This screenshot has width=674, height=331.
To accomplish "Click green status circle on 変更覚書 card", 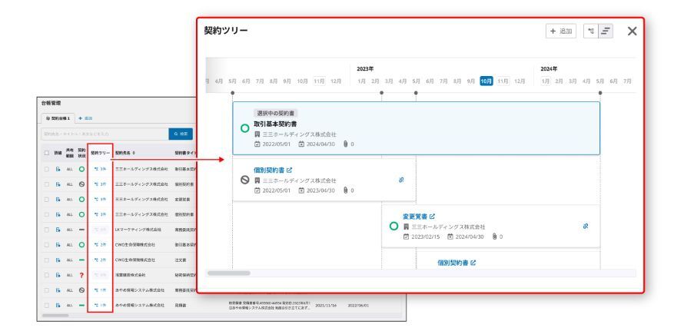I will pyautogui.click(x=393, y=226).
